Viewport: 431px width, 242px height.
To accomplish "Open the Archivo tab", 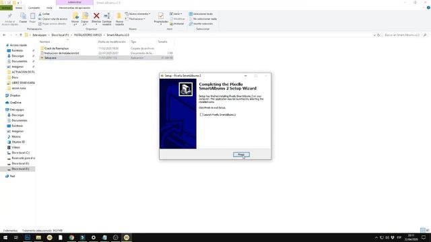I will (6, 8).
